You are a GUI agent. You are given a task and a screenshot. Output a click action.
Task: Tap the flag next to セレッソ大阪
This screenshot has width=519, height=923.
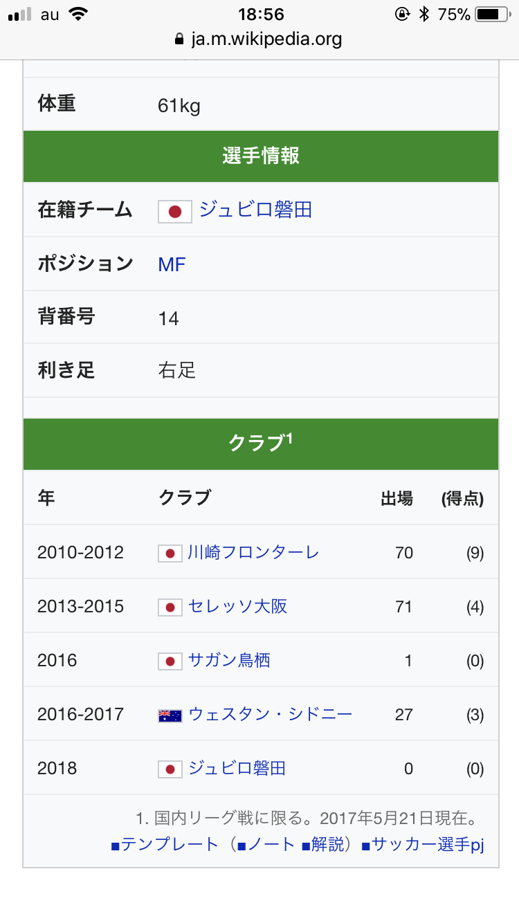[170, 607]
